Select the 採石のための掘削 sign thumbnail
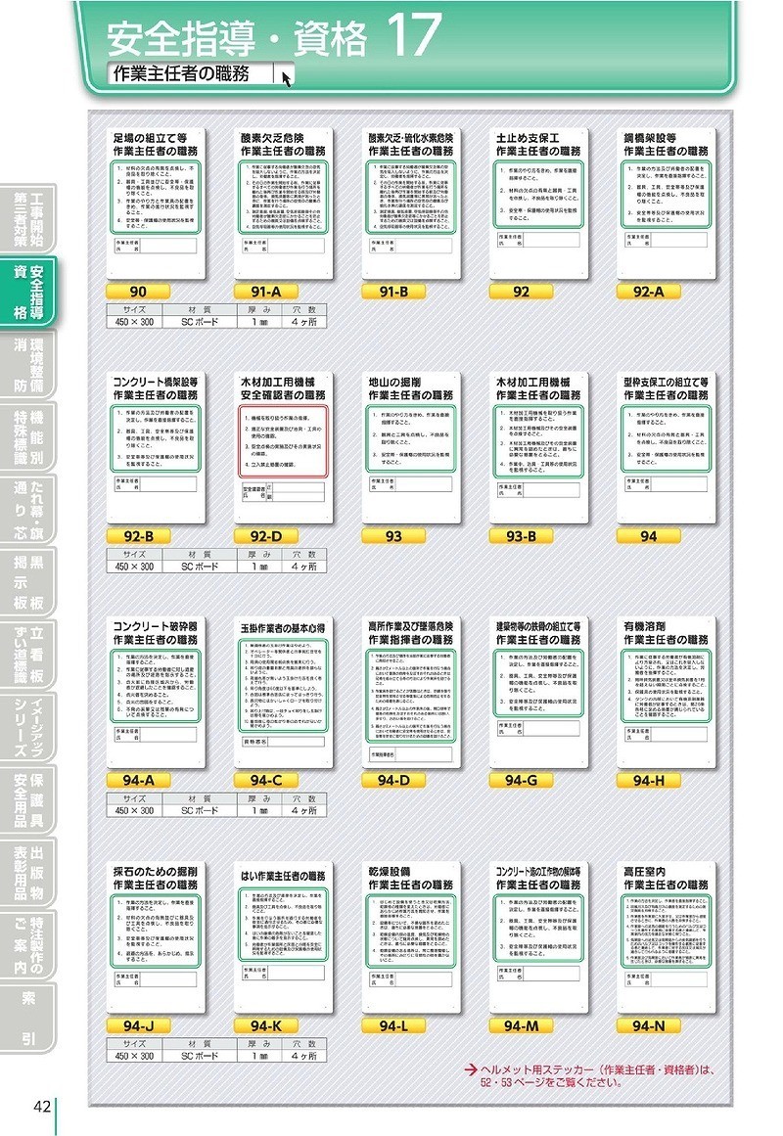This screenshot has width=783, height=1136. tap(156, 936)
